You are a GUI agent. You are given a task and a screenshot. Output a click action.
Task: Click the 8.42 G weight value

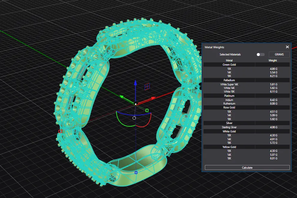point(274,100)
